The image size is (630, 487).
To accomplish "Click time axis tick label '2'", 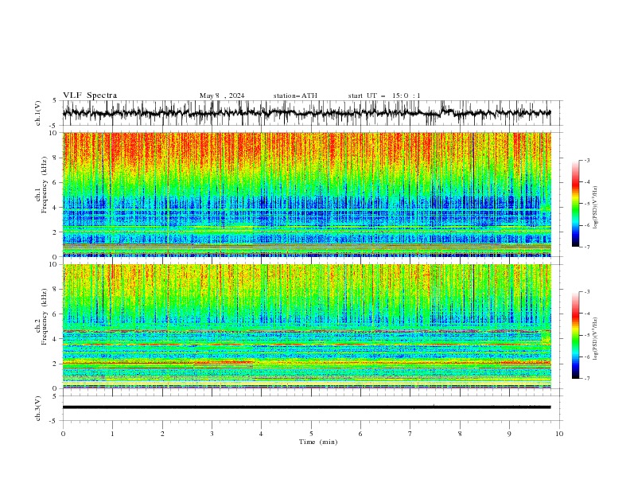I will coord(162,434).
